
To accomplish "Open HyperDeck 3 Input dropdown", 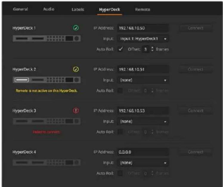I will (x=143, y=122).
